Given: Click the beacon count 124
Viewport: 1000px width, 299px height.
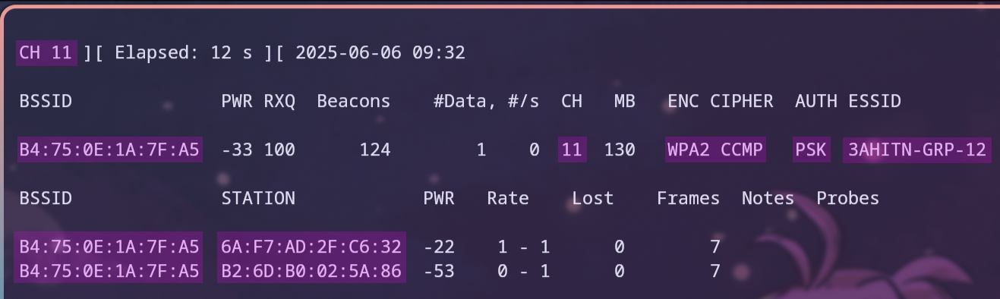Looking at the screenshot, I should point(375,150).
